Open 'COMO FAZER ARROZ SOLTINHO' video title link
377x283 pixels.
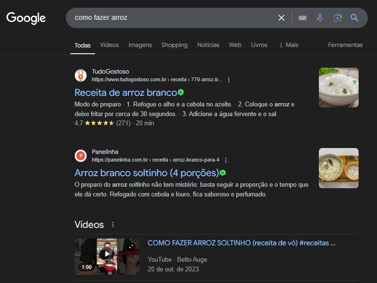pos(241,243)
